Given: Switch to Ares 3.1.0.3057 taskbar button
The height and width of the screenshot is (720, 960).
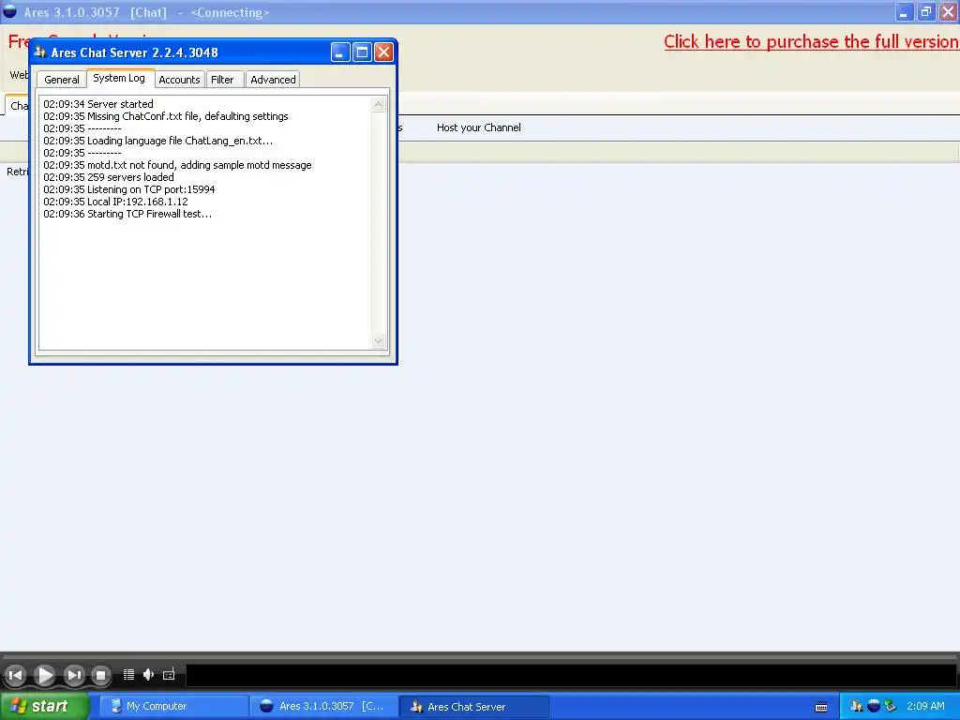Looking at the screenshot, I should 323,707.
